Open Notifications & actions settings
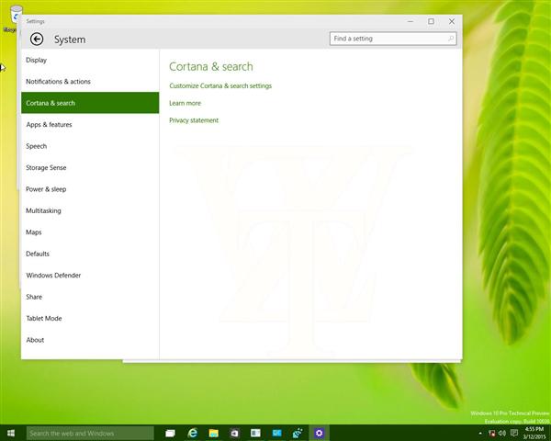 point(58,82)
